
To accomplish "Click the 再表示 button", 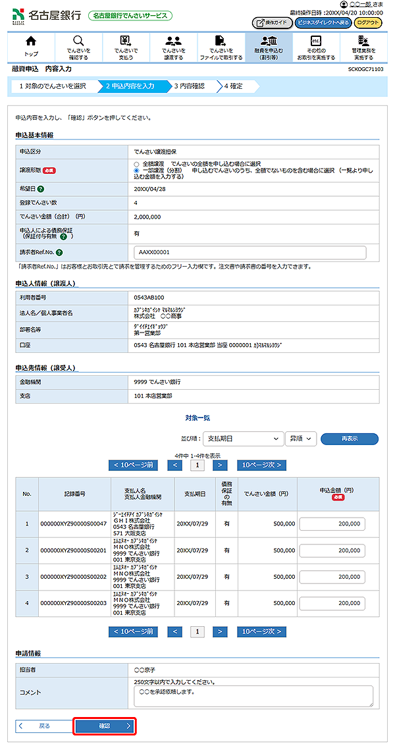I will [x=349, y=439].
